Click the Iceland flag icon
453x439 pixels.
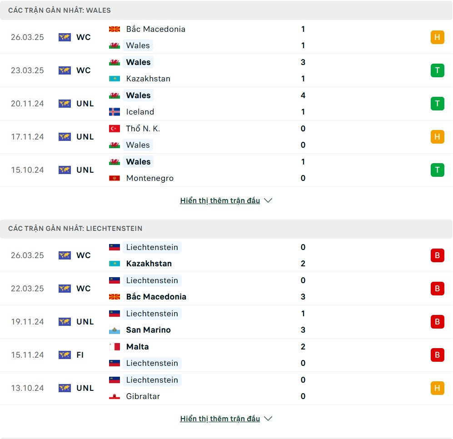click(114, 112)
